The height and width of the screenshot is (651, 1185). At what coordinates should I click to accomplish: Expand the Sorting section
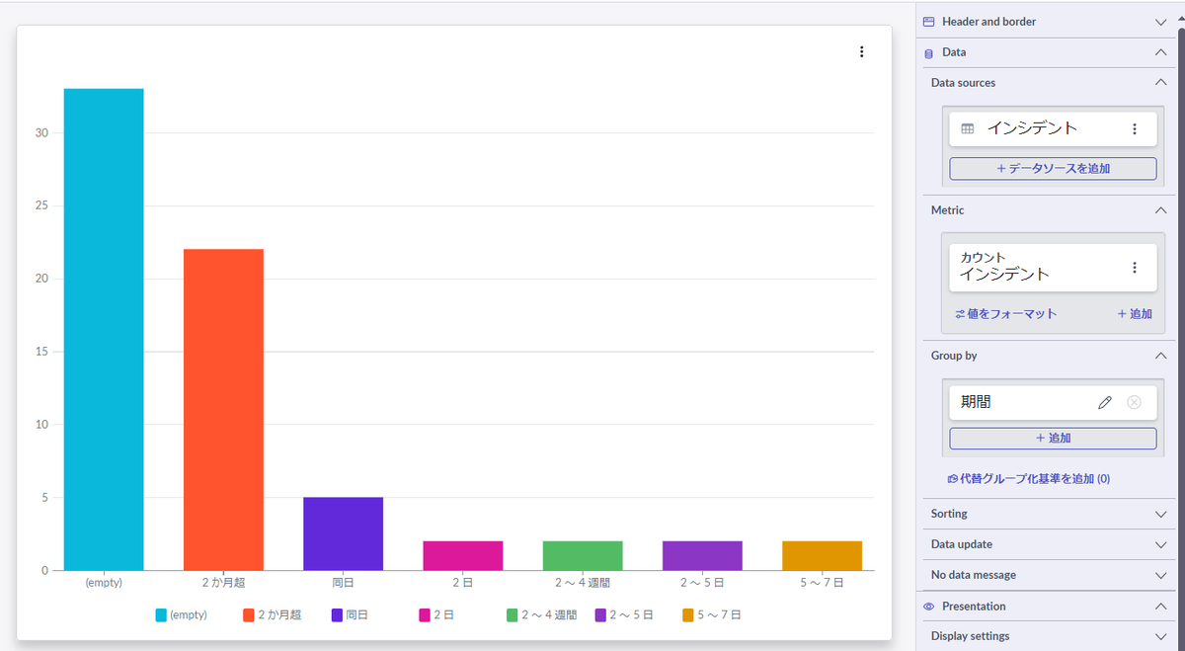point(1161,514)
